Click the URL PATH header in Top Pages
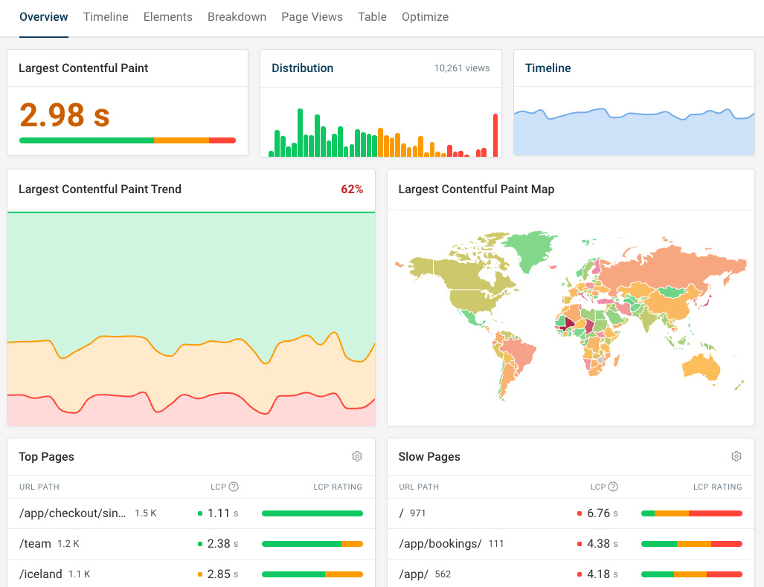Viewport: 764px width, 587px height. coord(39,487)
